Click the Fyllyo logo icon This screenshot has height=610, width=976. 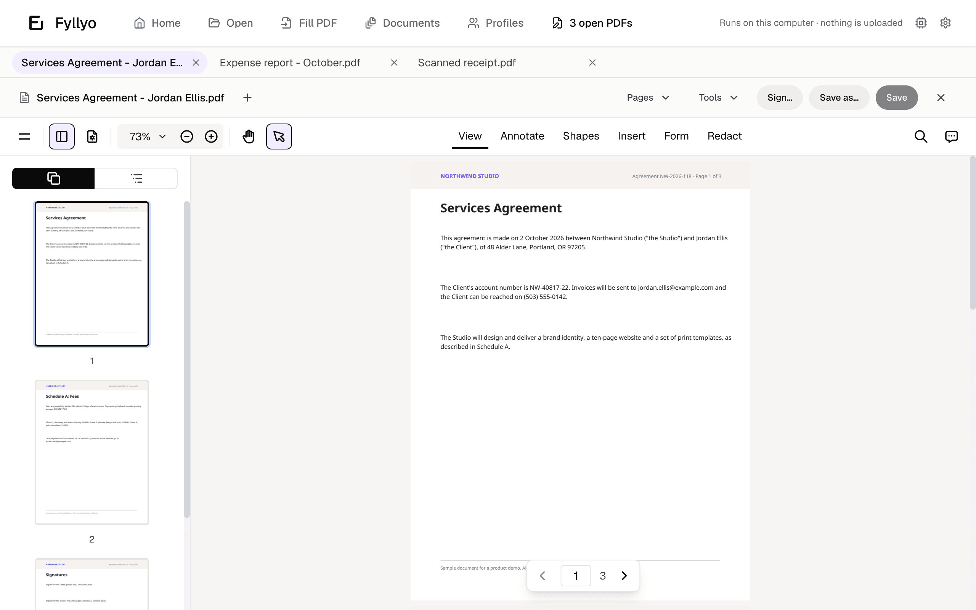point(36,23)
